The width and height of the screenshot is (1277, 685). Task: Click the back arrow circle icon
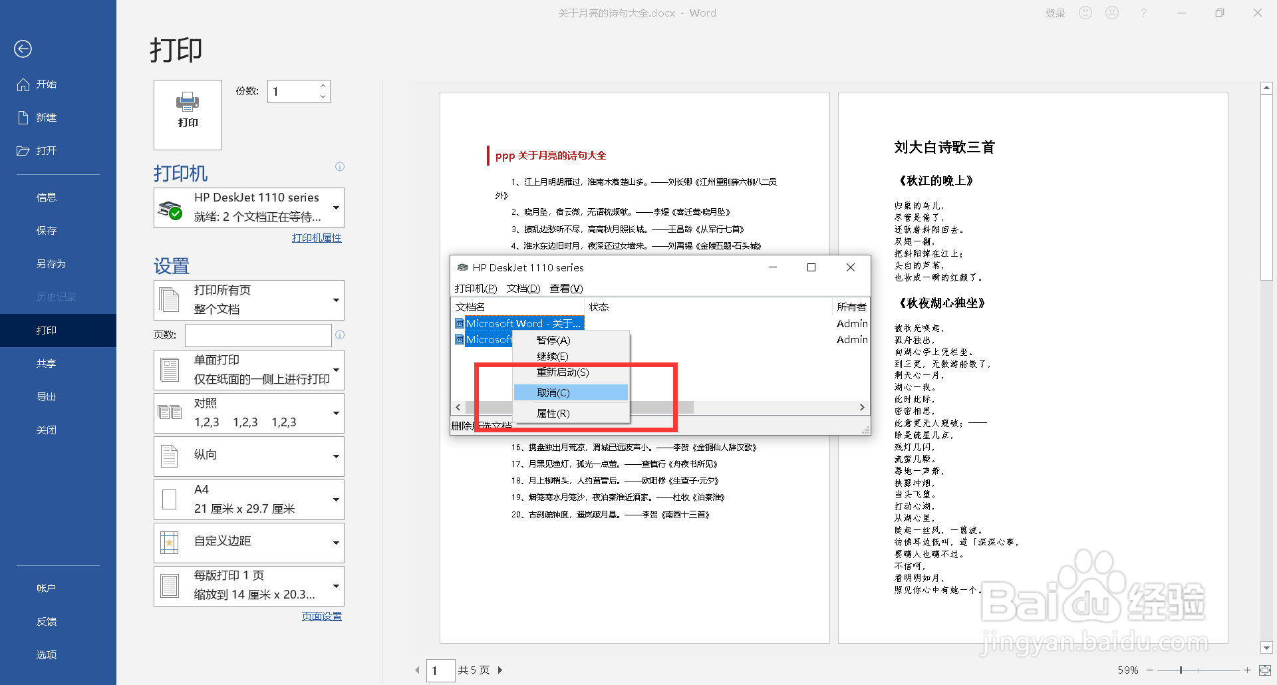tap(23, 49)
